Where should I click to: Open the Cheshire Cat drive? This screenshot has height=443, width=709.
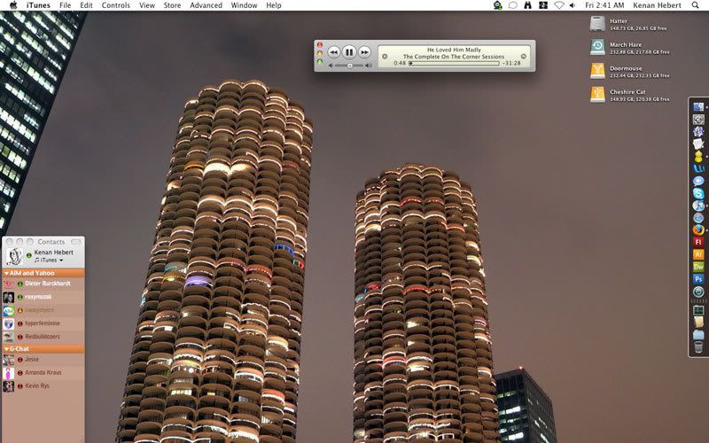598,94
